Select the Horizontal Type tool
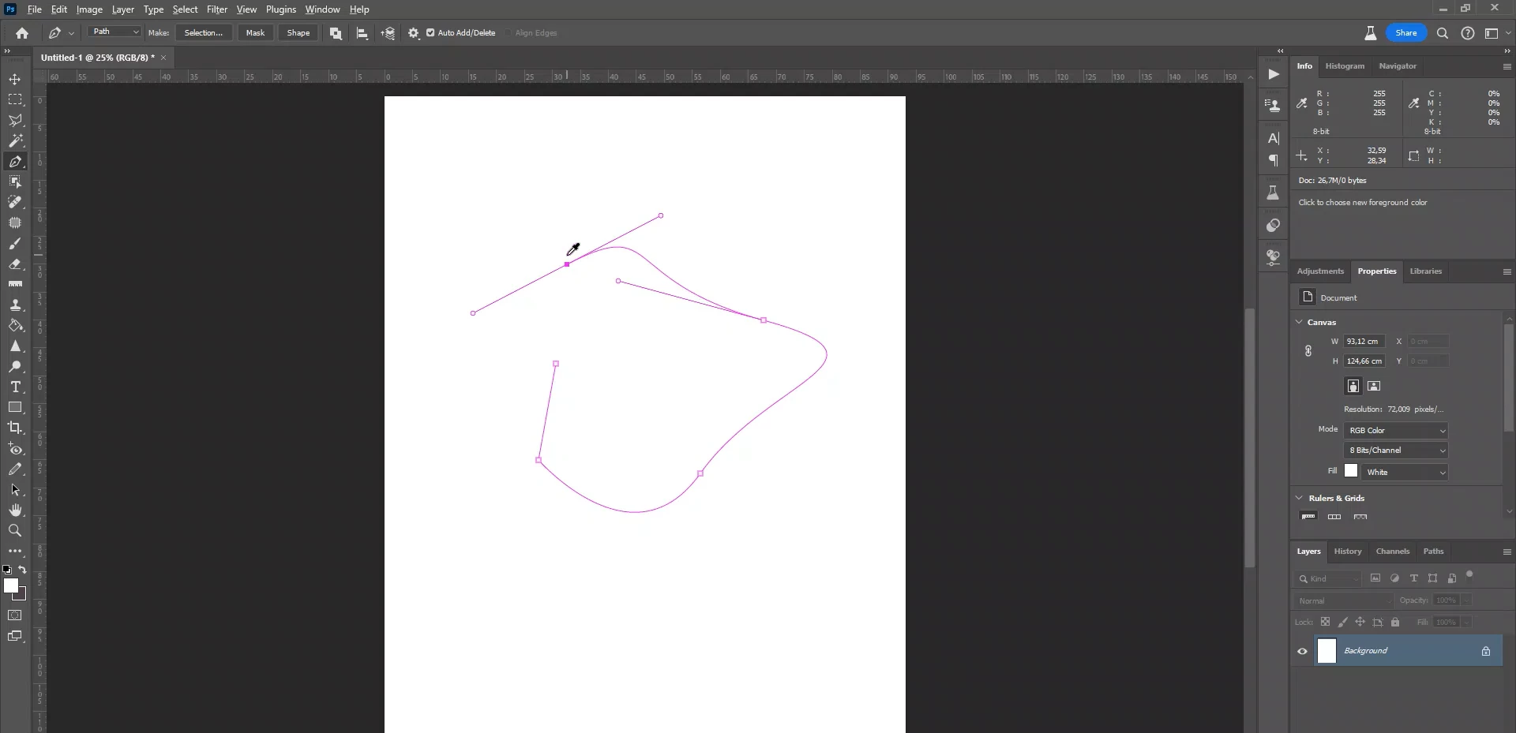 pos(15,387)
